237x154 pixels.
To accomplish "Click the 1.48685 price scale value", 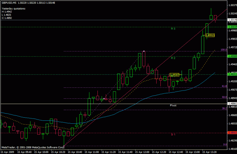I will click(232, 115).
